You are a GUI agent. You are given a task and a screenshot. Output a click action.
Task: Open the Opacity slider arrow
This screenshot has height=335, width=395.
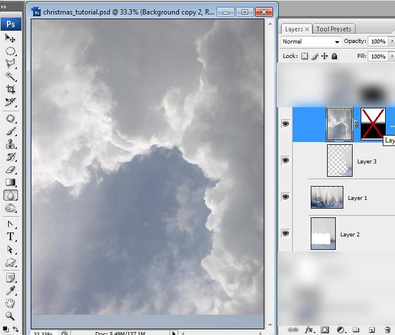tap(392, 41)
